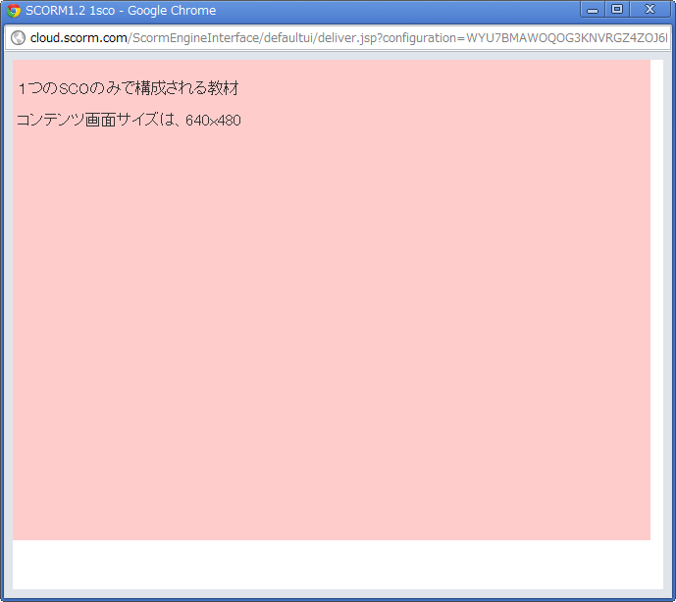The image size is (676, 602).
Task: Click the empty title bar area right of the title
Action: [392, 11]
